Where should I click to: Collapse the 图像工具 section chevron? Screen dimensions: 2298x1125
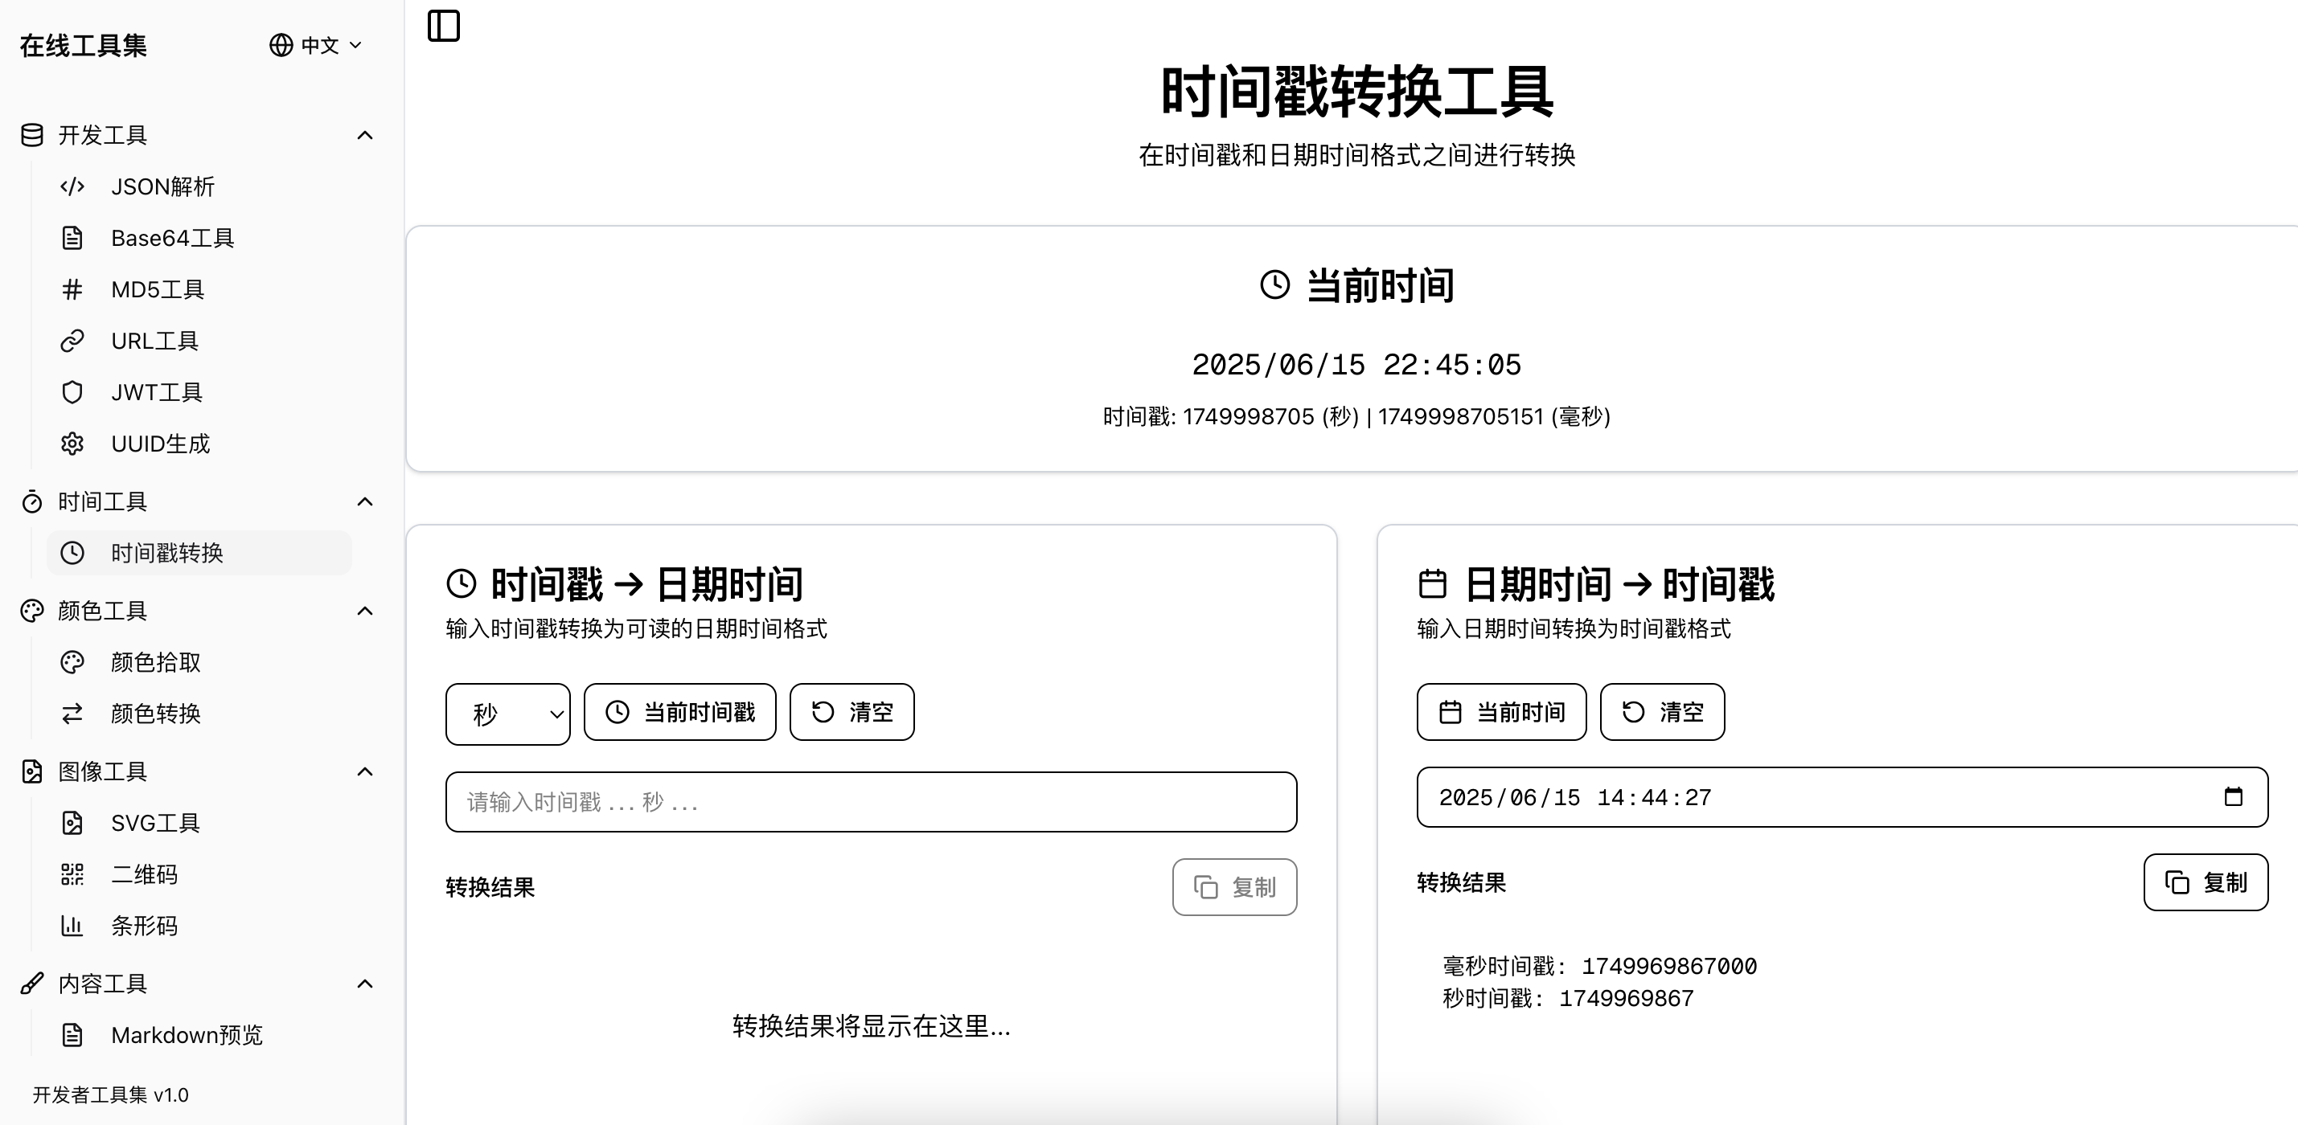coord(365,772)
